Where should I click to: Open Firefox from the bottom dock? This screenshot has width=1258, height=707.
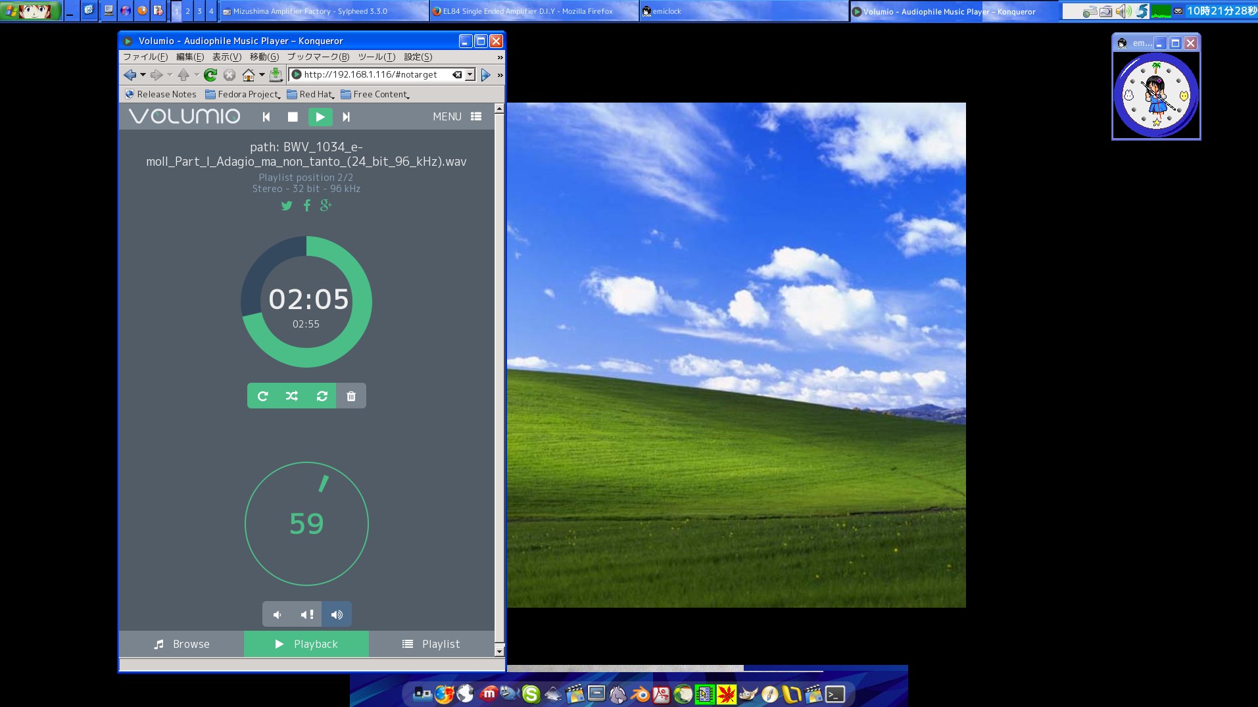pos(445,694)
